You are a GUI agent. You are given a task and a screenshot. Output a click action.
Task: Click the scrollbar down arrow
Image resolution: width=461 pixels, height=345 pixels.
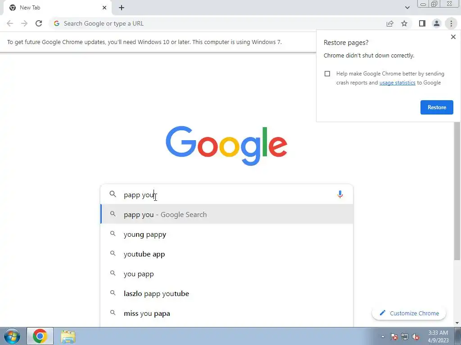coord(457,323)
